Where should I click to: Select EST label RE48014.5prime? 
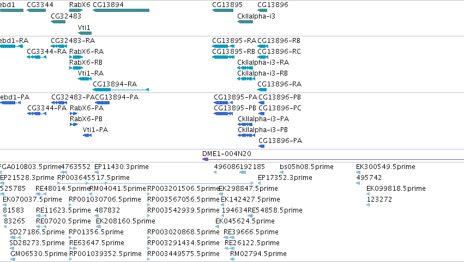click(x=63, y=189)
